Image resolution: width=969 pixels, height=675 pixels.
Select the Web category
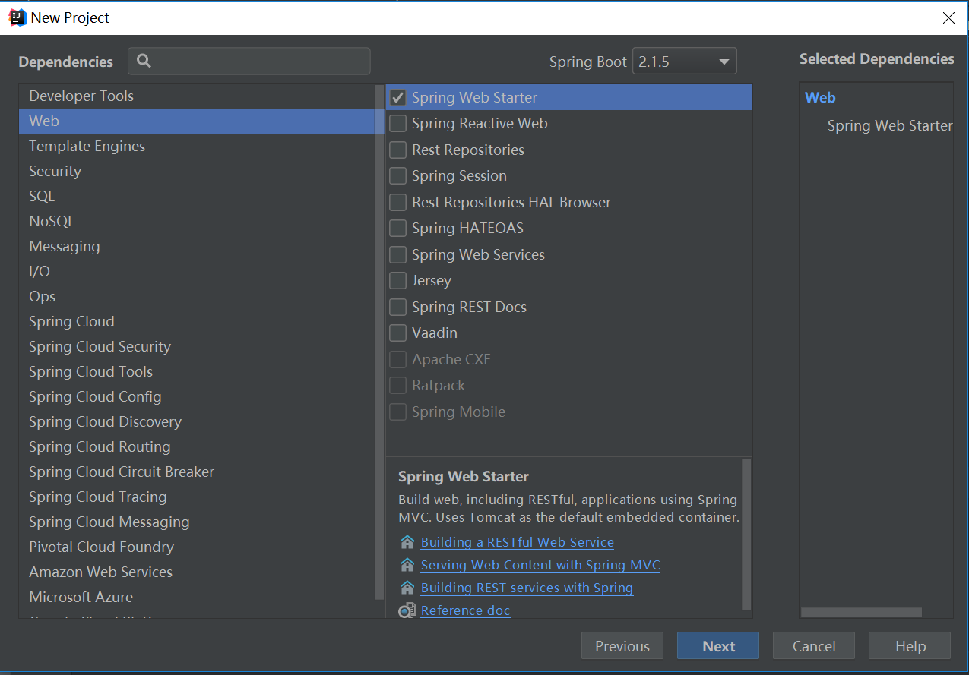pyautogui.click(x=198, y=121)
